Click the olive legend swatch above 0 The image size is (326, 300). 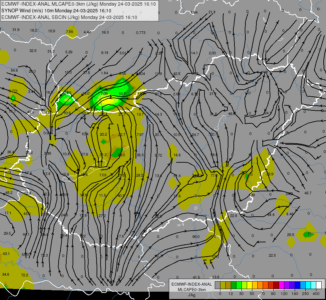223,285
